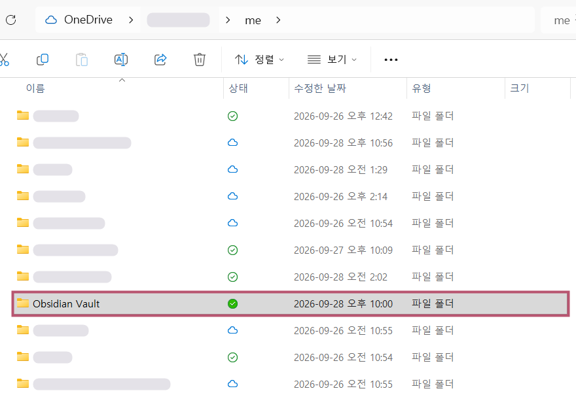Viewport: 576px width, 395px height.
Task: Click folder icon dated 2026-09-28 오후 10:56
Action: pos(23,143)
